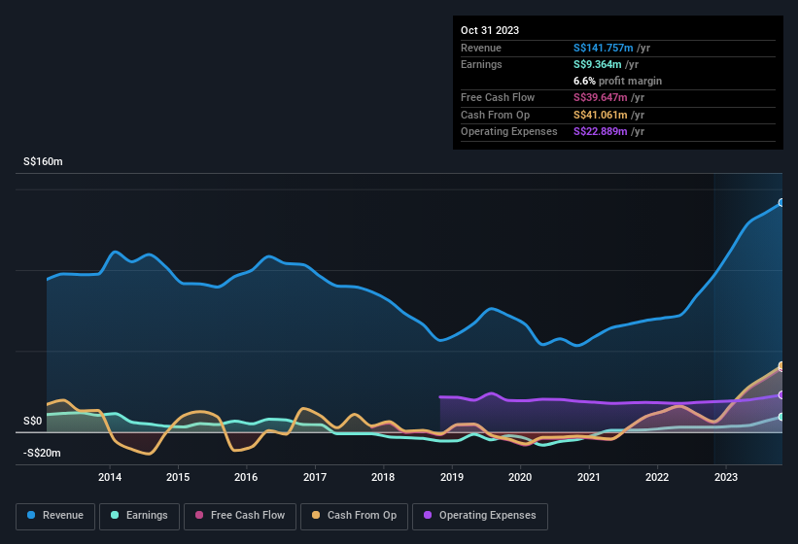Click the S$141.757m revenue value in tooltip
This screenshot has width=798, height=544.
coord(604,48)
